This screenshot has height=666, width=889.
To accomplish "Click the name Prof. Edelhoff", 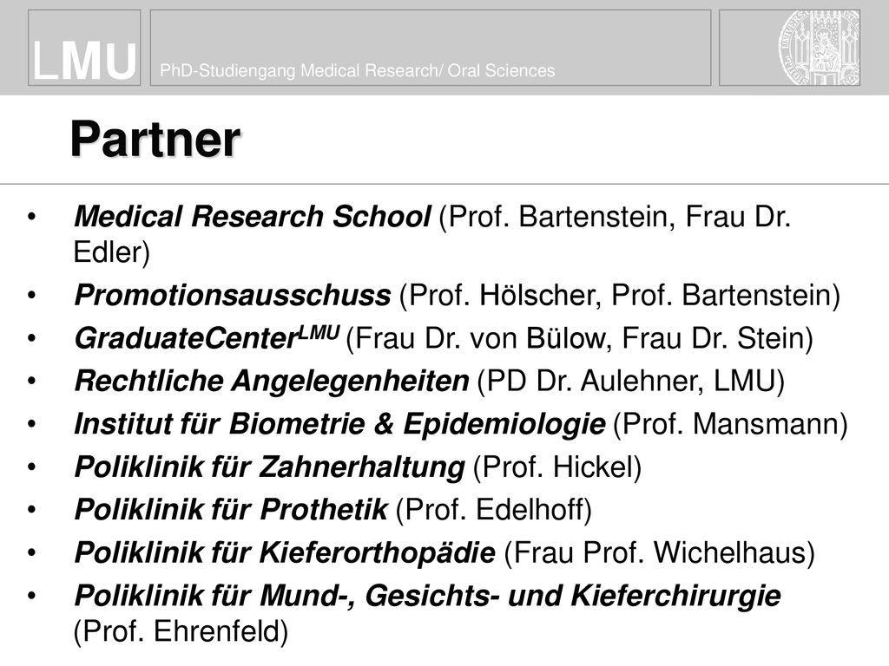I will coord(493,510).
